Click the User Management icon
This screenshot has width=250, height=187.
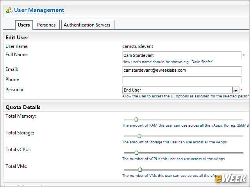[9, 11]
